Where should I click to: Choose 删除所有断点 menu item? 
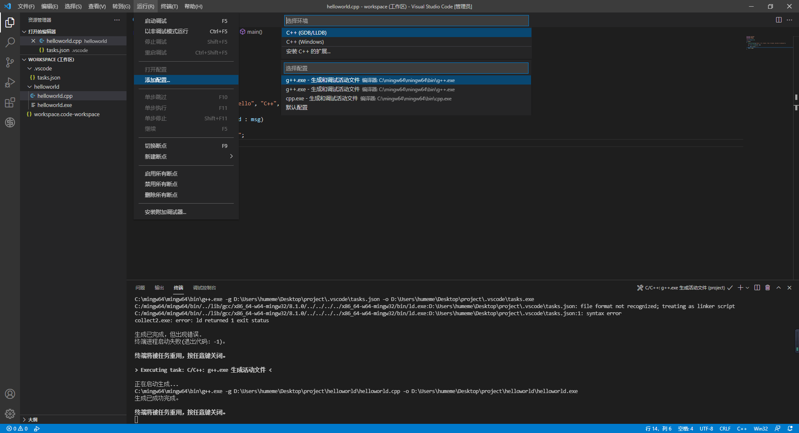(x=186, y=195)
